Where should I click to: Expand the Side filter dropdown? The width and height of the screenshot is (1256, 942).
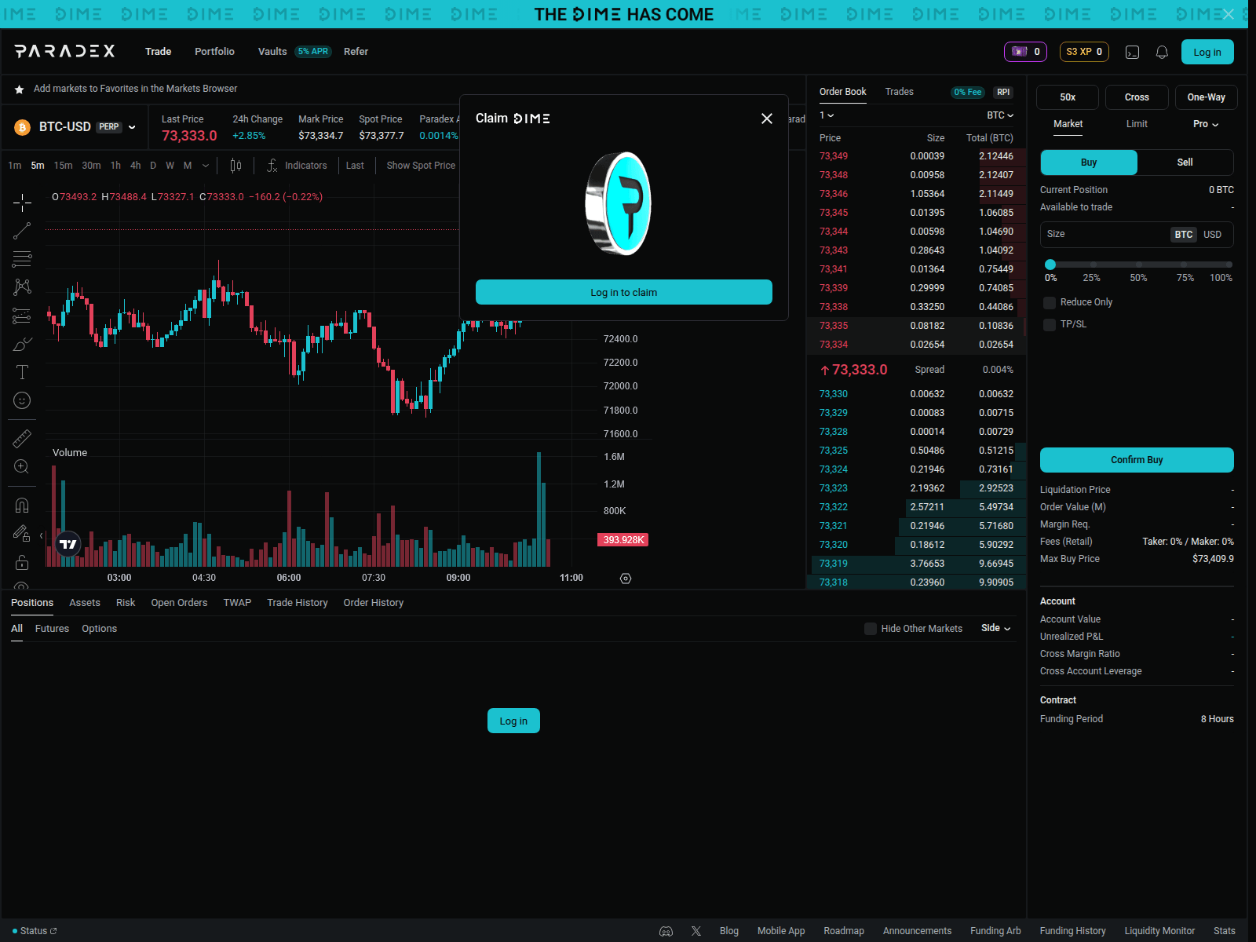point(995,628)
